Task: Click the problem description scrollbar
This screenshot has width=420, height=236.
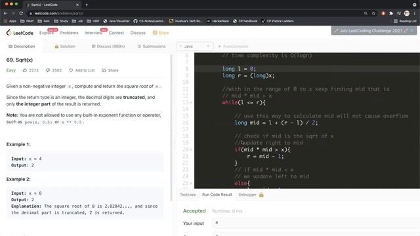Action: [171, 127]
